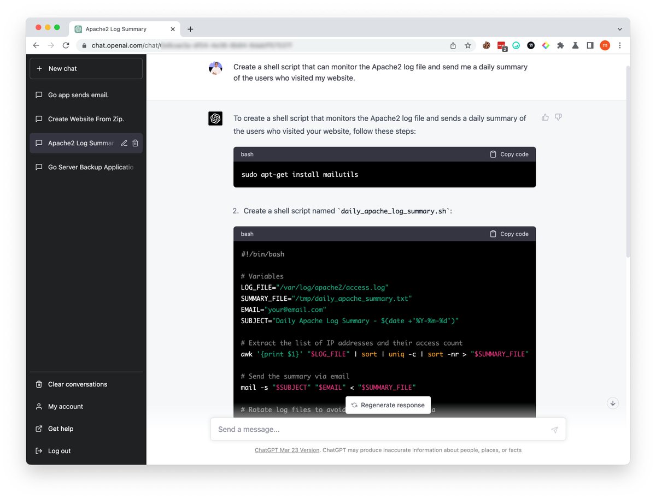656x499 pixels.
Task: Open Chrome Labs flask icon
Action: click(x=575, y=46)
